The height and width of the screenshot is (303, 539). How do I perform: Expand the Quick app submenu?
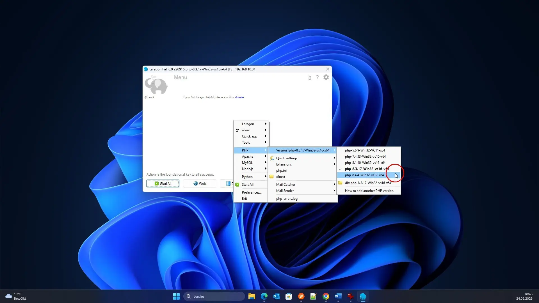(251, 136)
